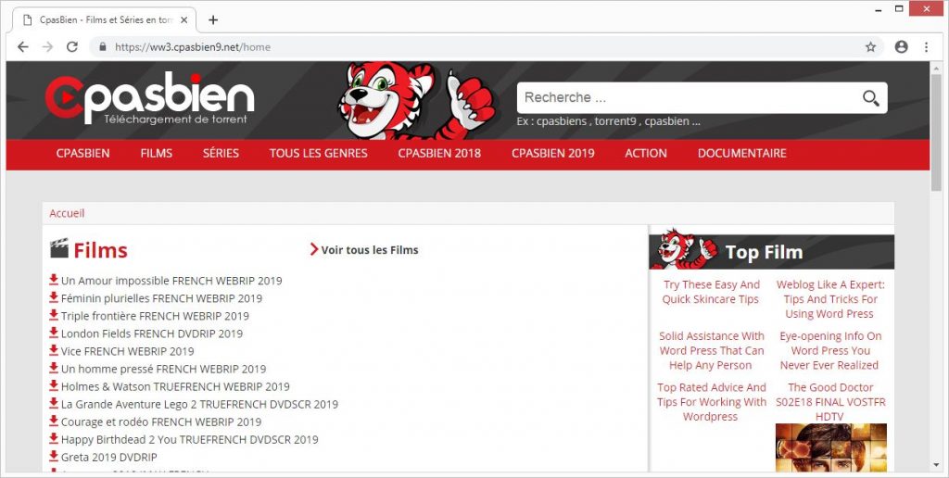Open the CPASBIEN 2019 menu item
The width and height of the screenshot is (949, 478).
553,153
